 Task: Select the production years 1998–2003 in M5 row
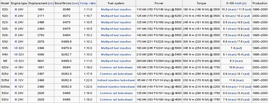(260, 61)
